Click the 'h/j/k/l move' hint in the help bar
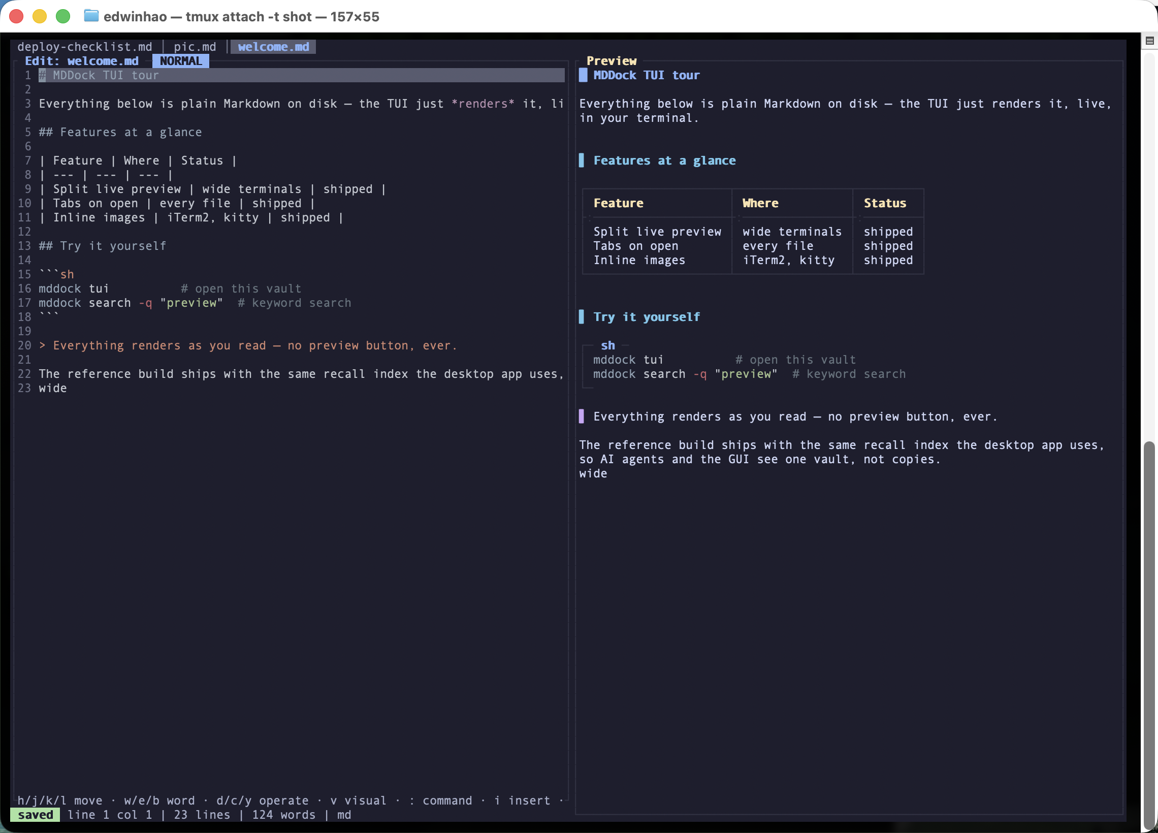The height and width of the screenshot is (833, 1158). (60, 800)
